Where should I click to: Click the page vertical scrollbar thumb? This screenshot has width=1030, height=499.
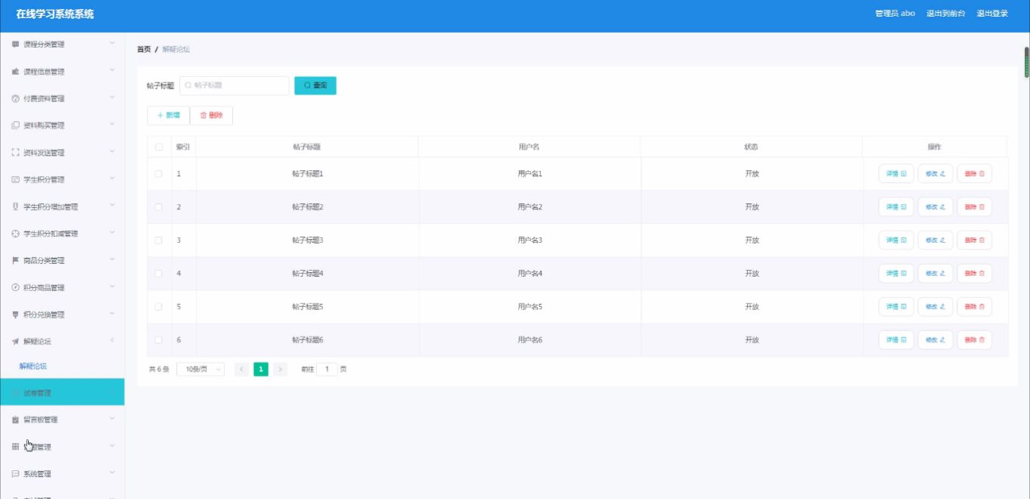click(x=1026, y=63)
